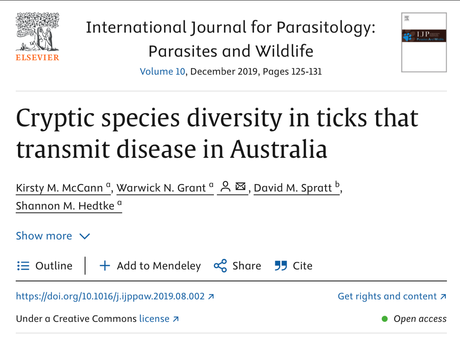Expand author details with Show more

44,236
